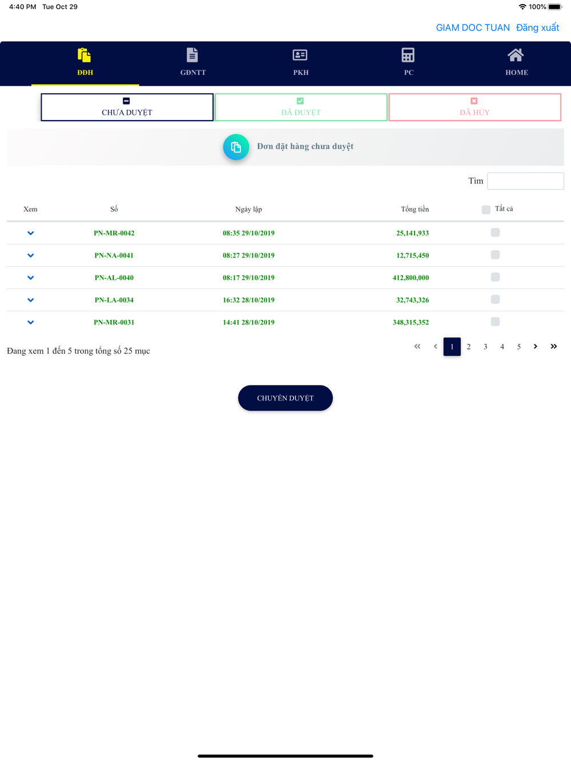Go to page 3

tap(485, 347)
